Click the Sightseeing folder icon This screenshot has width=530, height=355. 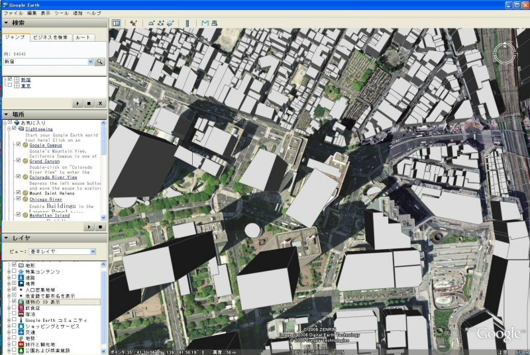point(21,128)
